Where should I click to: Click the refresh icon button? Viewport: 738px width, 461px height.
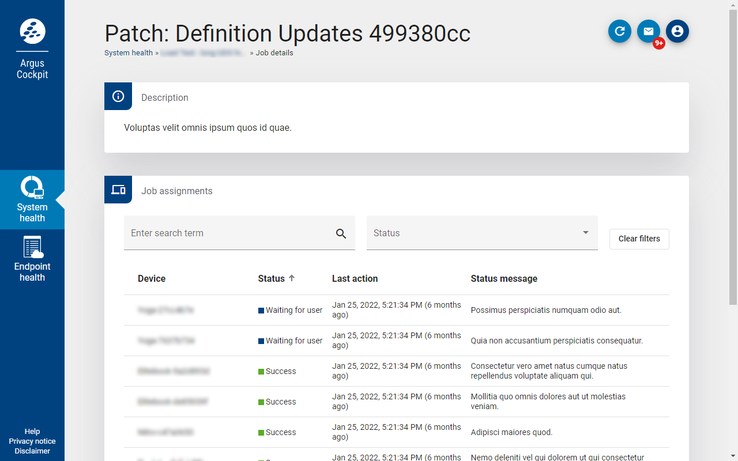(x=620, y=31)
